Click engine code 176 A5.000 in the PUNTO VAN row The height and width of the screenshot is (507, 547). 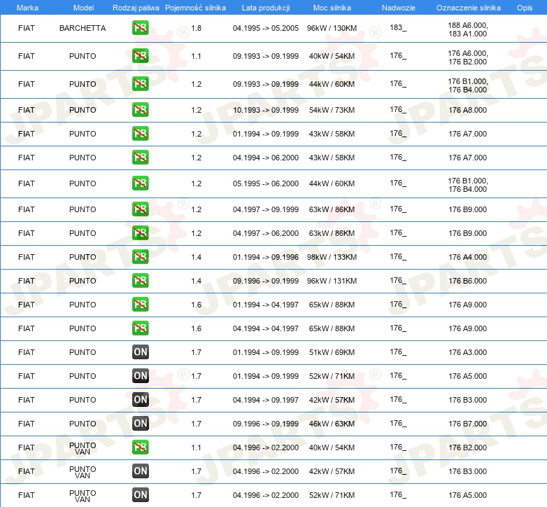468,495
